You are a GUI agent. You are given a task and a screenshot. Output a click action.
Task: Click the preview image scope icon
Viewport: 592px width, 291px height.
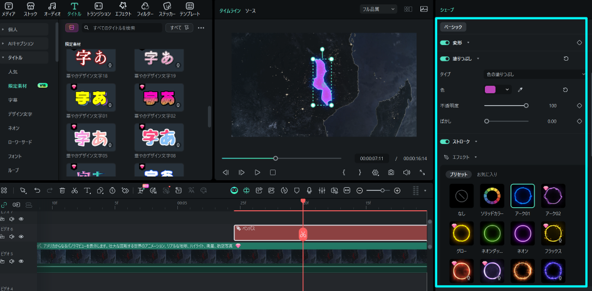pyautogui.click(x=423, y=9)
